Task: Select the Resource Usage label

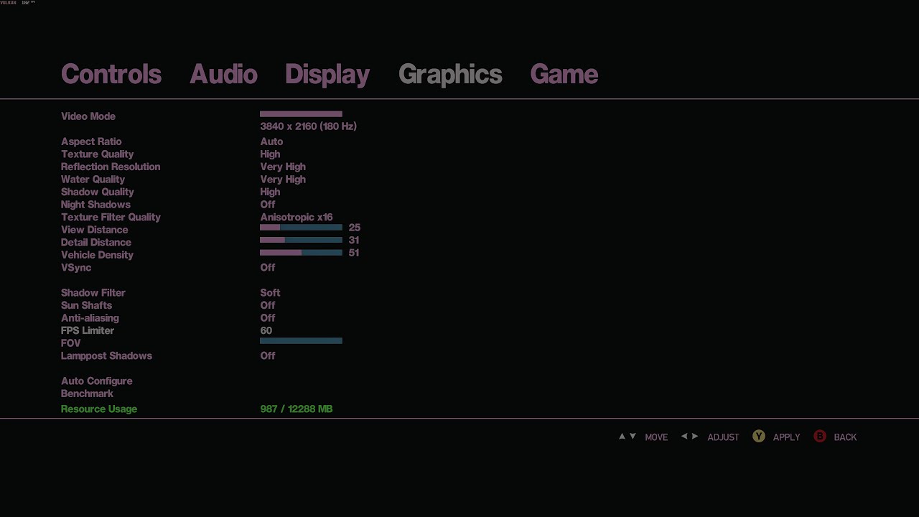Action: point(99,409)
